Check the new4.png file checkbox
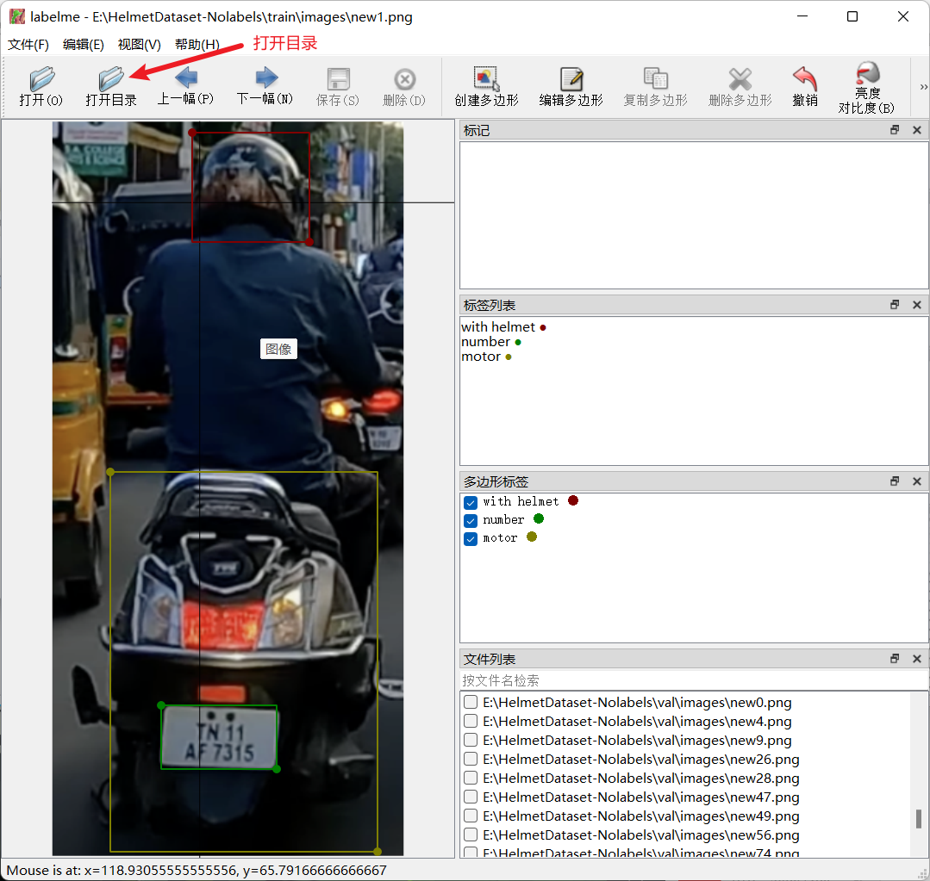 471,721
